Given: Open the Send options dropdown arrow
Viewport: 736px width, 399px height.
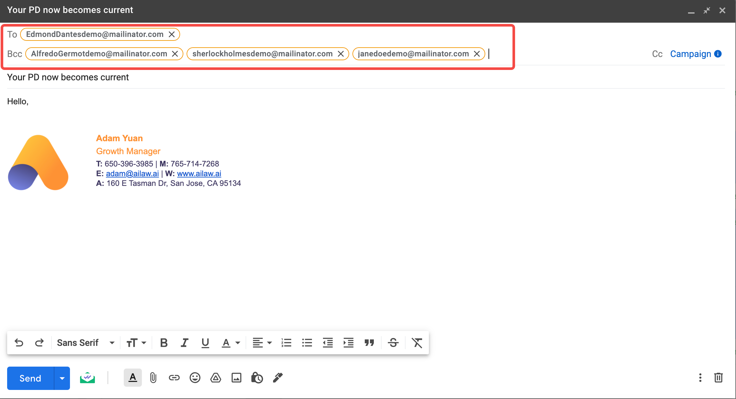Looking at the screenshot, I should pyautogui.click(x=62, y=378).
